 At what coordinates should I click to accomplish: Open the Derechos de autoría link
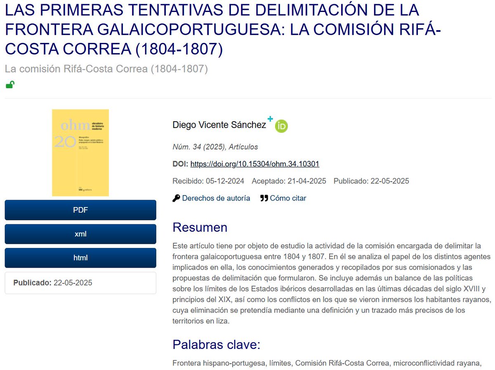(x=216, y=198)
